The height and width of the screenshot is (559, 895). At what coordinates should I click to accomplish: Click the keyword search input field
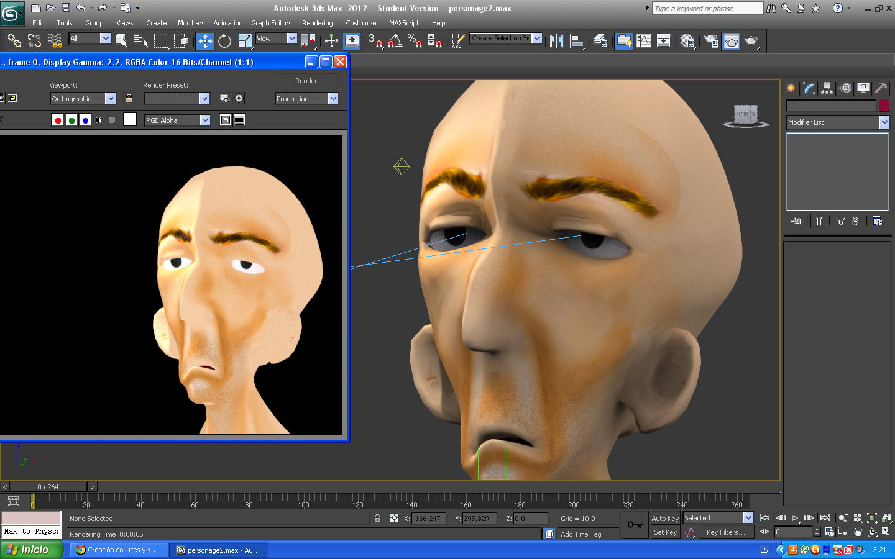(x=707, y=8)
